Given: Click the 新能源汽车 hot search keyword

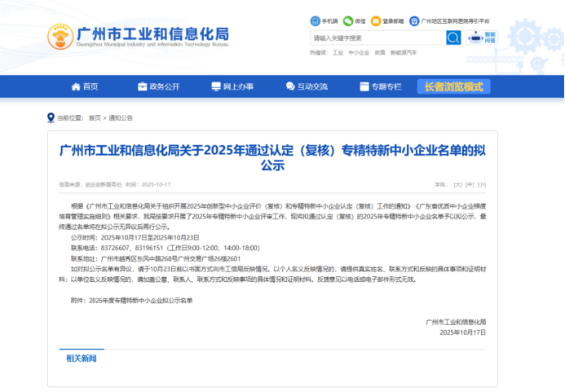Looking at the screenshot, I should point(404,52).
